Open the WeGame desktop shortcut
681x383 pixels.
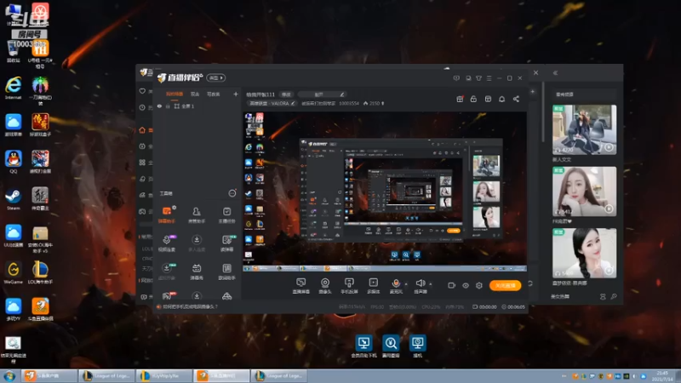(13, 272)
